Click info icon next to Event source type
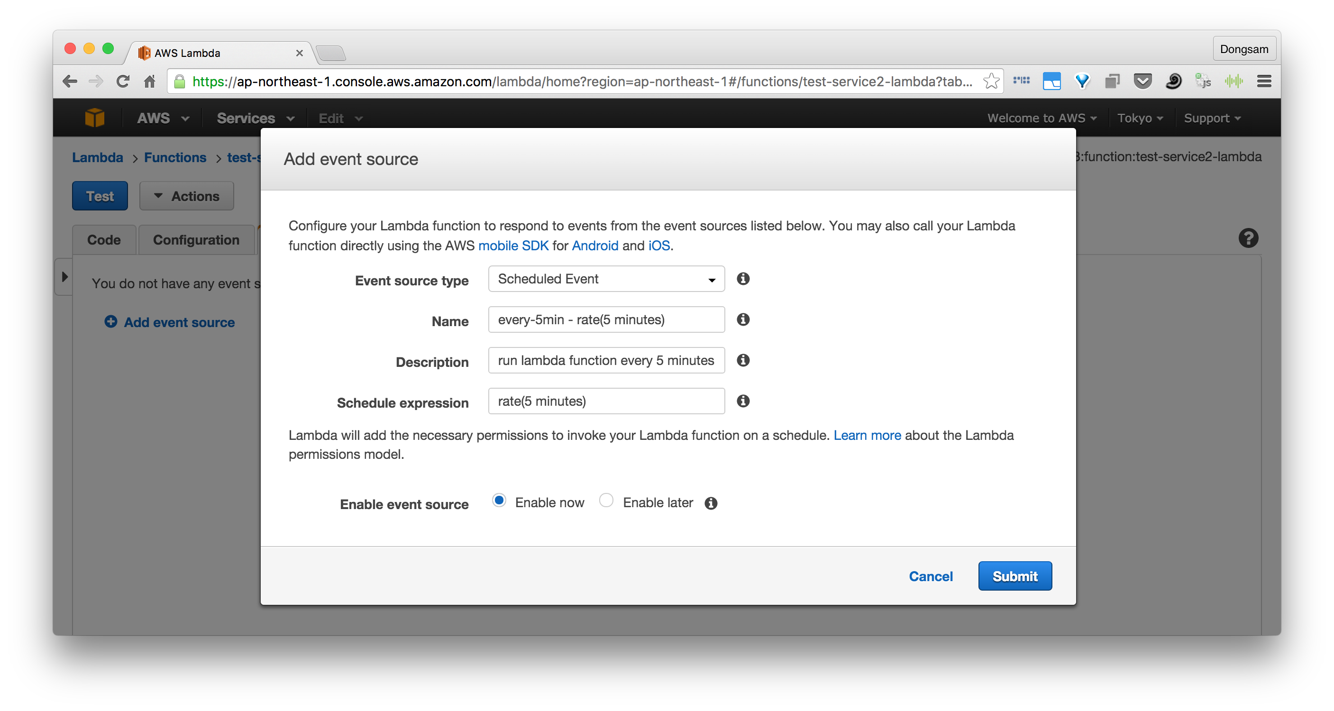 point(743,279)
